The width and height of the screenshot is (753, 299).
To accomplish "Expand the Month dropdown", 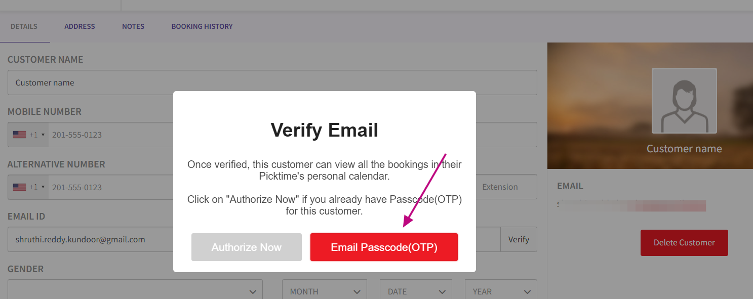I will pyautogui.click(x=324, y=291).
